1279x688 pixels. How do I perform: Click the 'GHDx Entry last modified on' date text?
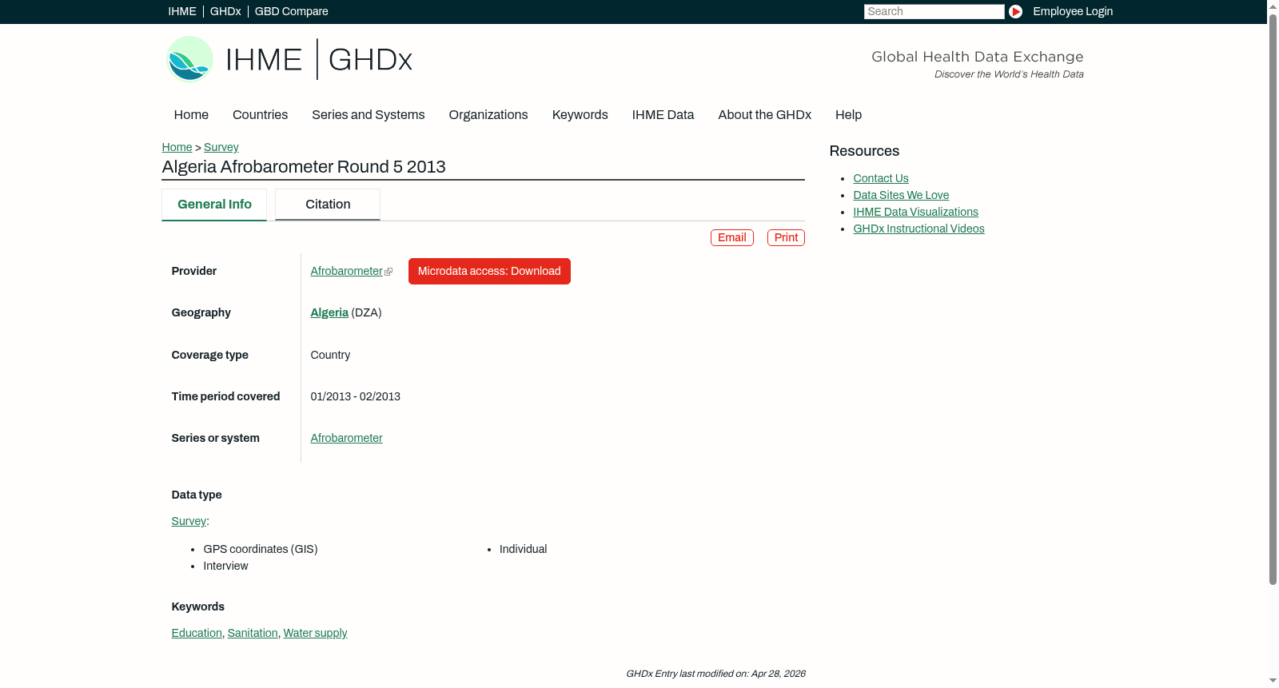tap(715, 674)
